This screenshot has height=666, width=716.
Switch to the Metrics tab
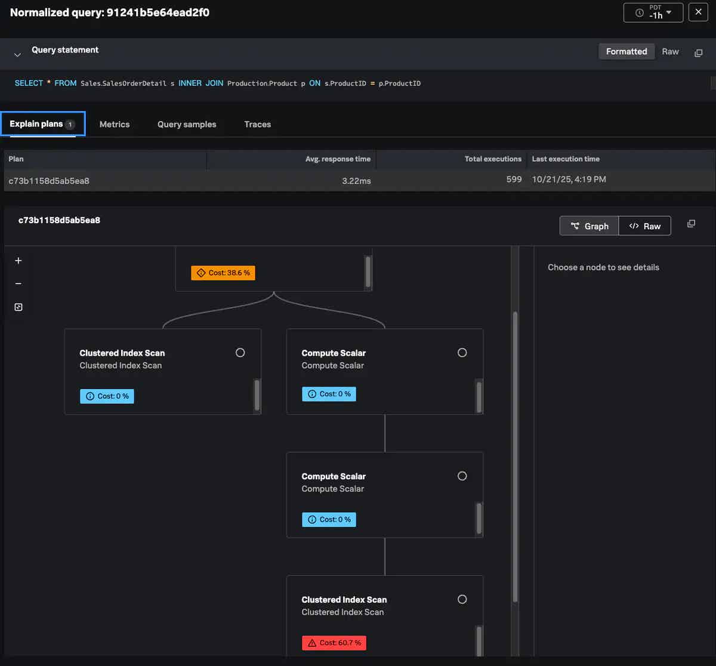115,124
